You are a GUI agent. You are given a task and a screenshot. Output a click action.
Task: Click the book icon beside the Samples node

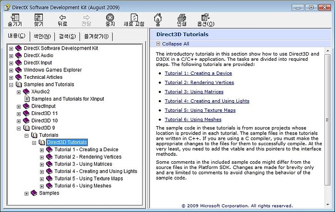click(x=34, y=193)
